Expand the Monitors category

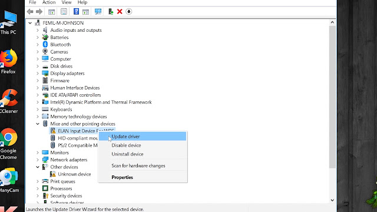(38, 153)
